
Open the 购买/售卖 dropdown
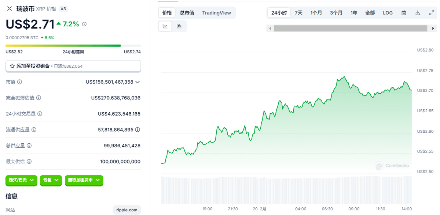(21, 180)
